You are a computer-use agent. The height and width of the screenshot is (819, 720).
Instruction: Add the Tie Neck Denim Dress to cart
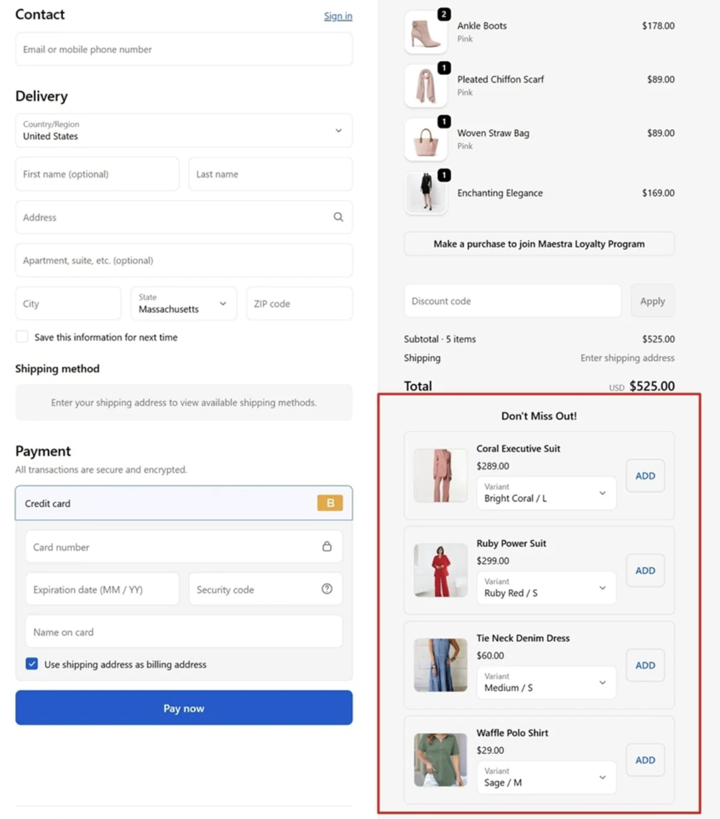pyautogui.click(x=644, y=665)
